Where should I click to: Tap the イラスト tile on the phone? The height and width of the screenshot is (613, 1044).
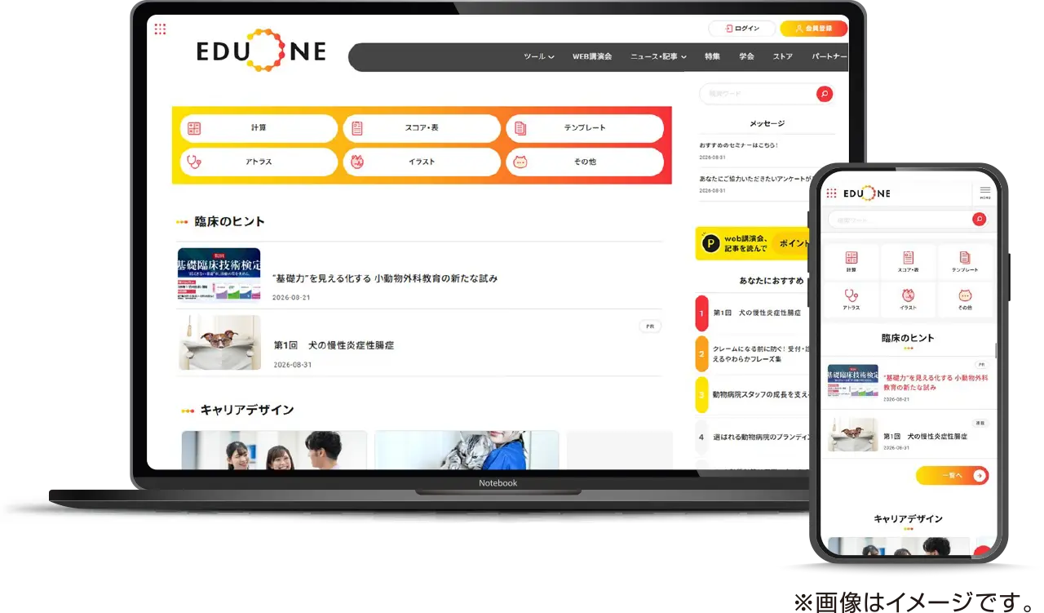[909, 300]
